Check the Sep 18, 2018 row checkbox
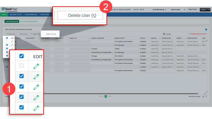212x119 pixels. (7, 63)
